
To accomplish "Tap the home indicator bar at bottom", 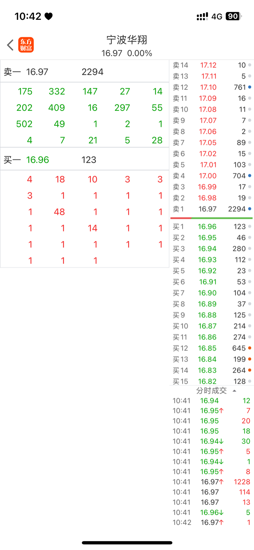I will (127, 543).
